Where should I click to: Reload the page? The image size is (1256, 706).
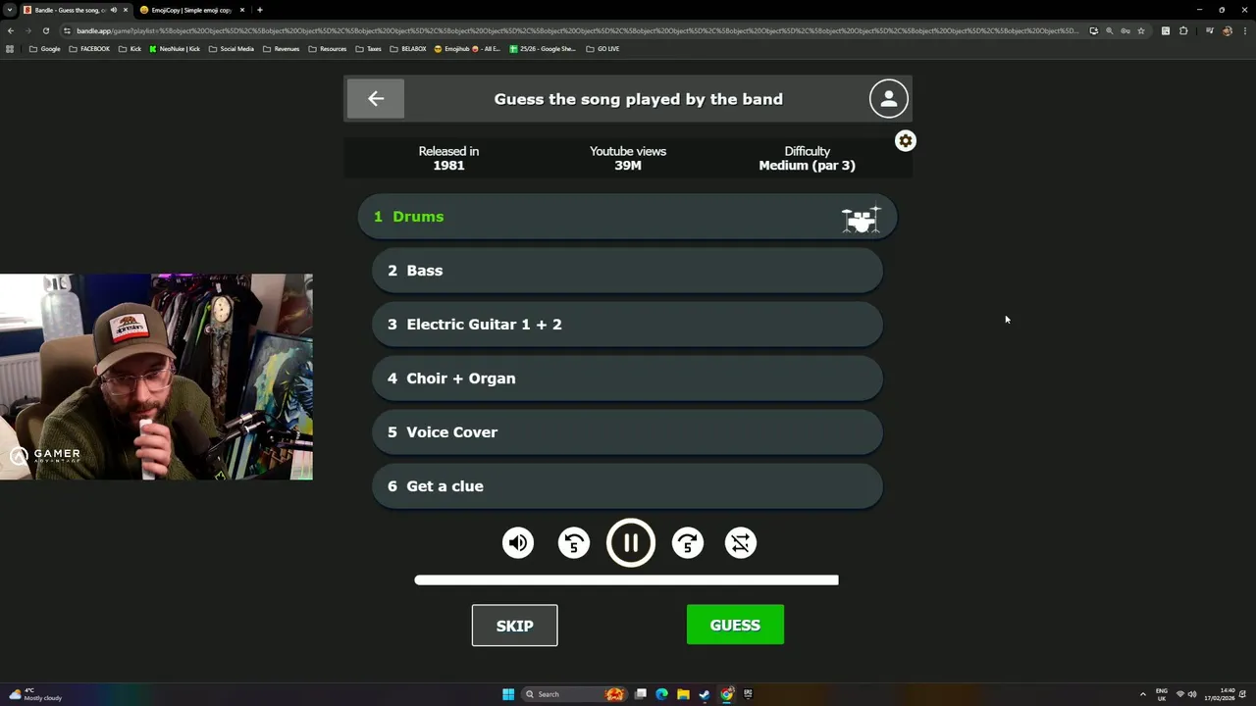(x=45, y=30)
